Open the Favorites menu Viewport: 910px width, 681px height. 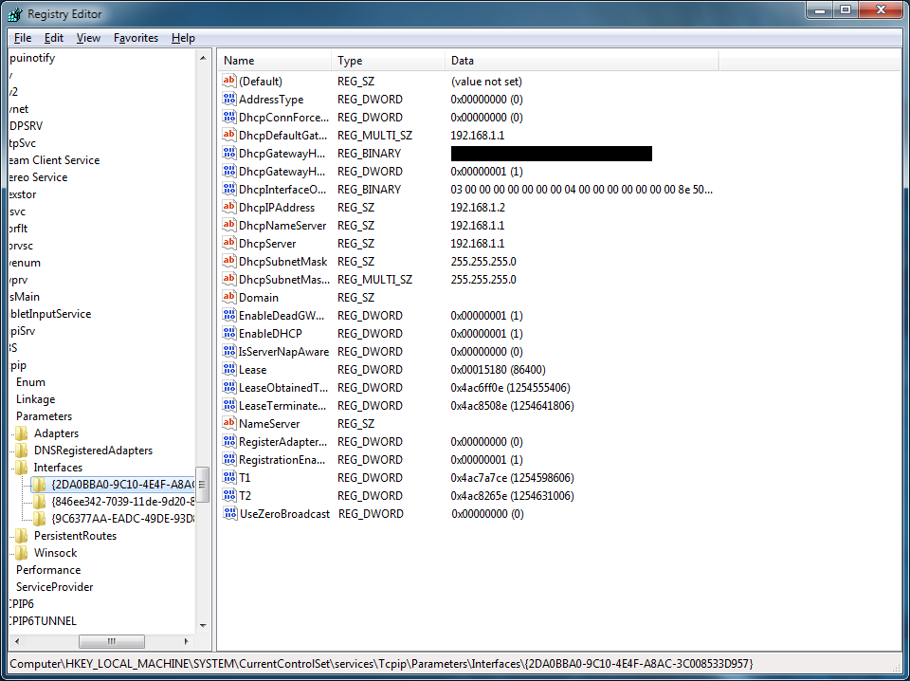(136, 38)
